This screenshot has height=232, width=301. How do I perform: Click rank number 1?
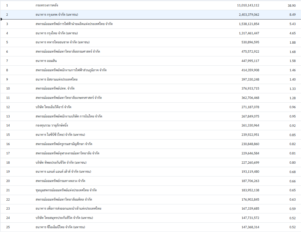tap(7, 5)
